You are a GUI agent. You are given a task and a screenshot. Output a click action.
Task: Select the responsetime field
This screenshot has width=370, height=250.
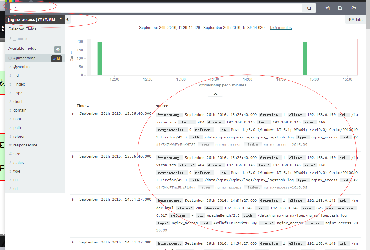(25, 145)
